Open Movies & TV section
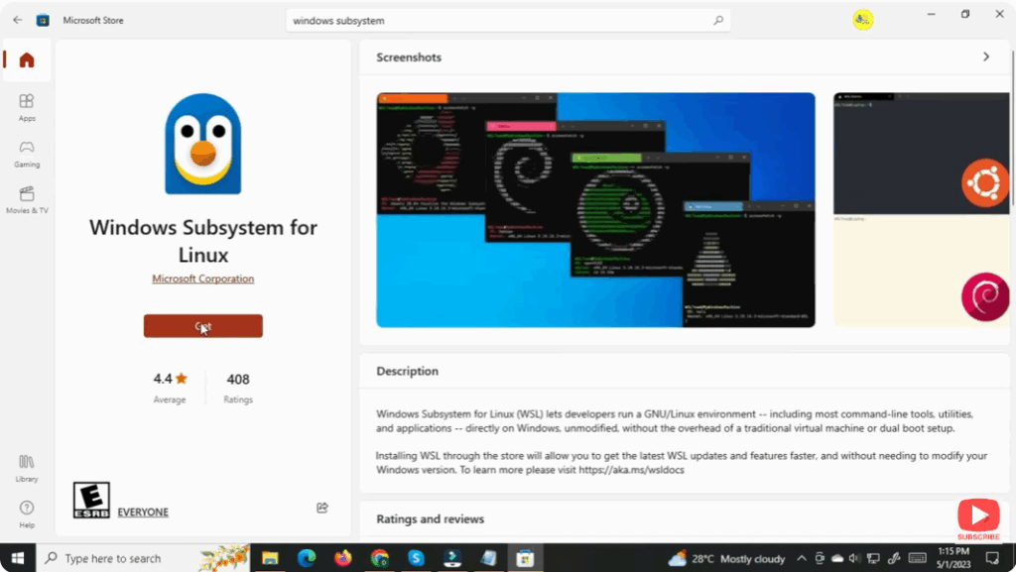The image size is (1016, 572). coord(27,200)
